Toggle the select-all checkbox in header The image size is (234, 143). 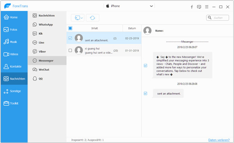tap(70, 28)
